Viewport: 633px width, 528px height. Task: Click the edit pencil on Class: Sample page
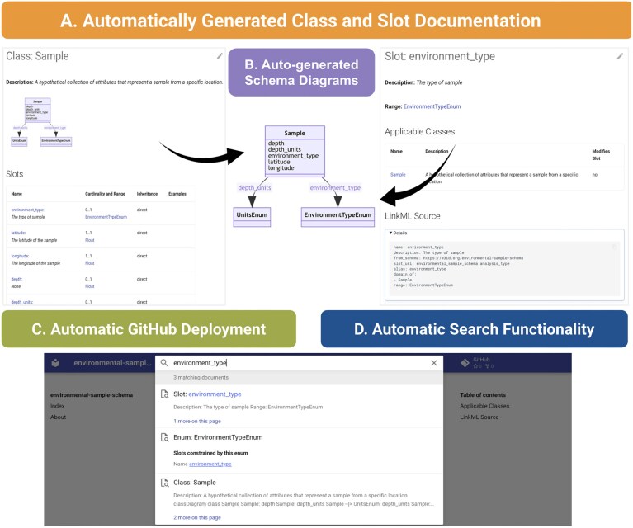pos(220,56)
